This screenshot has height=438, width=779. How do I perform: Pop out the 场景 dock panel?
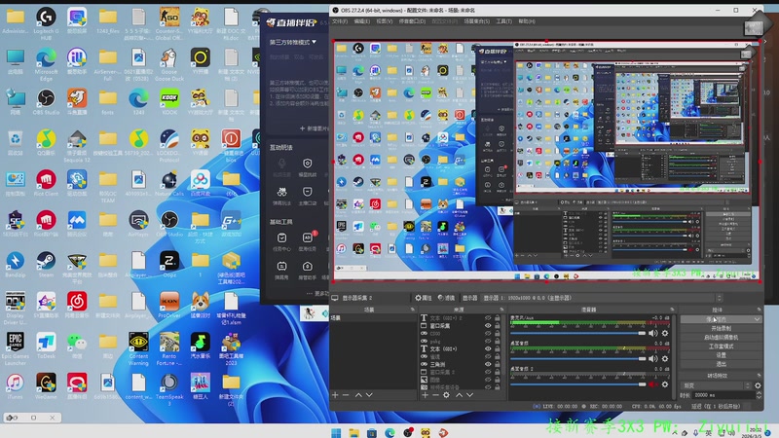click(x=412, y=310)
